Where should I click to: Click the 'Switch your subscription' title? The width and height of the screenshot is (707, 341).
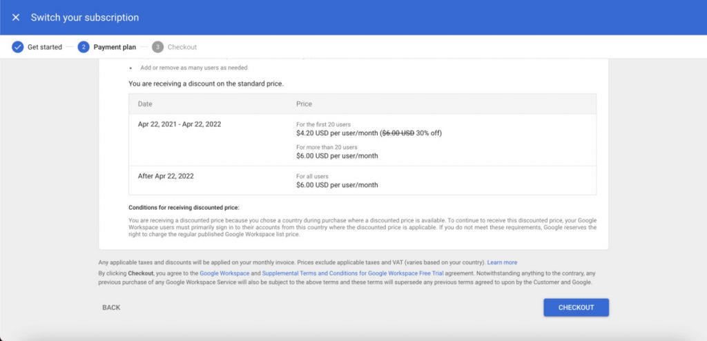tap(85, 17)
